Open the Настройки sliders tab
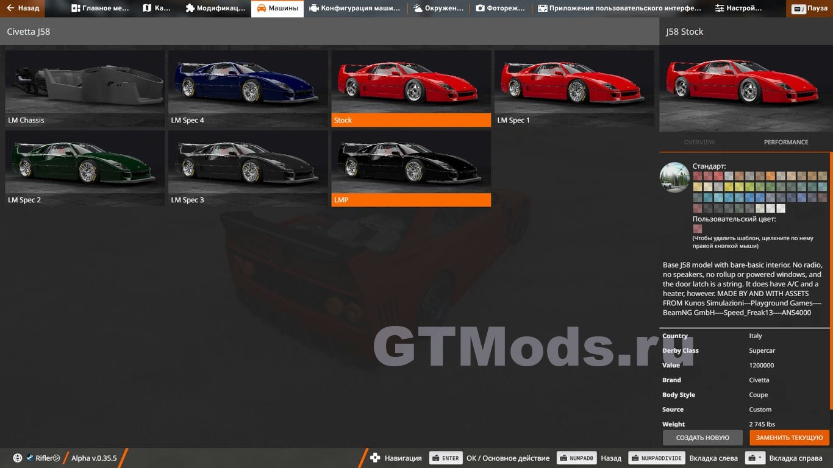833x468 pixels. click(x=738, y=9)
